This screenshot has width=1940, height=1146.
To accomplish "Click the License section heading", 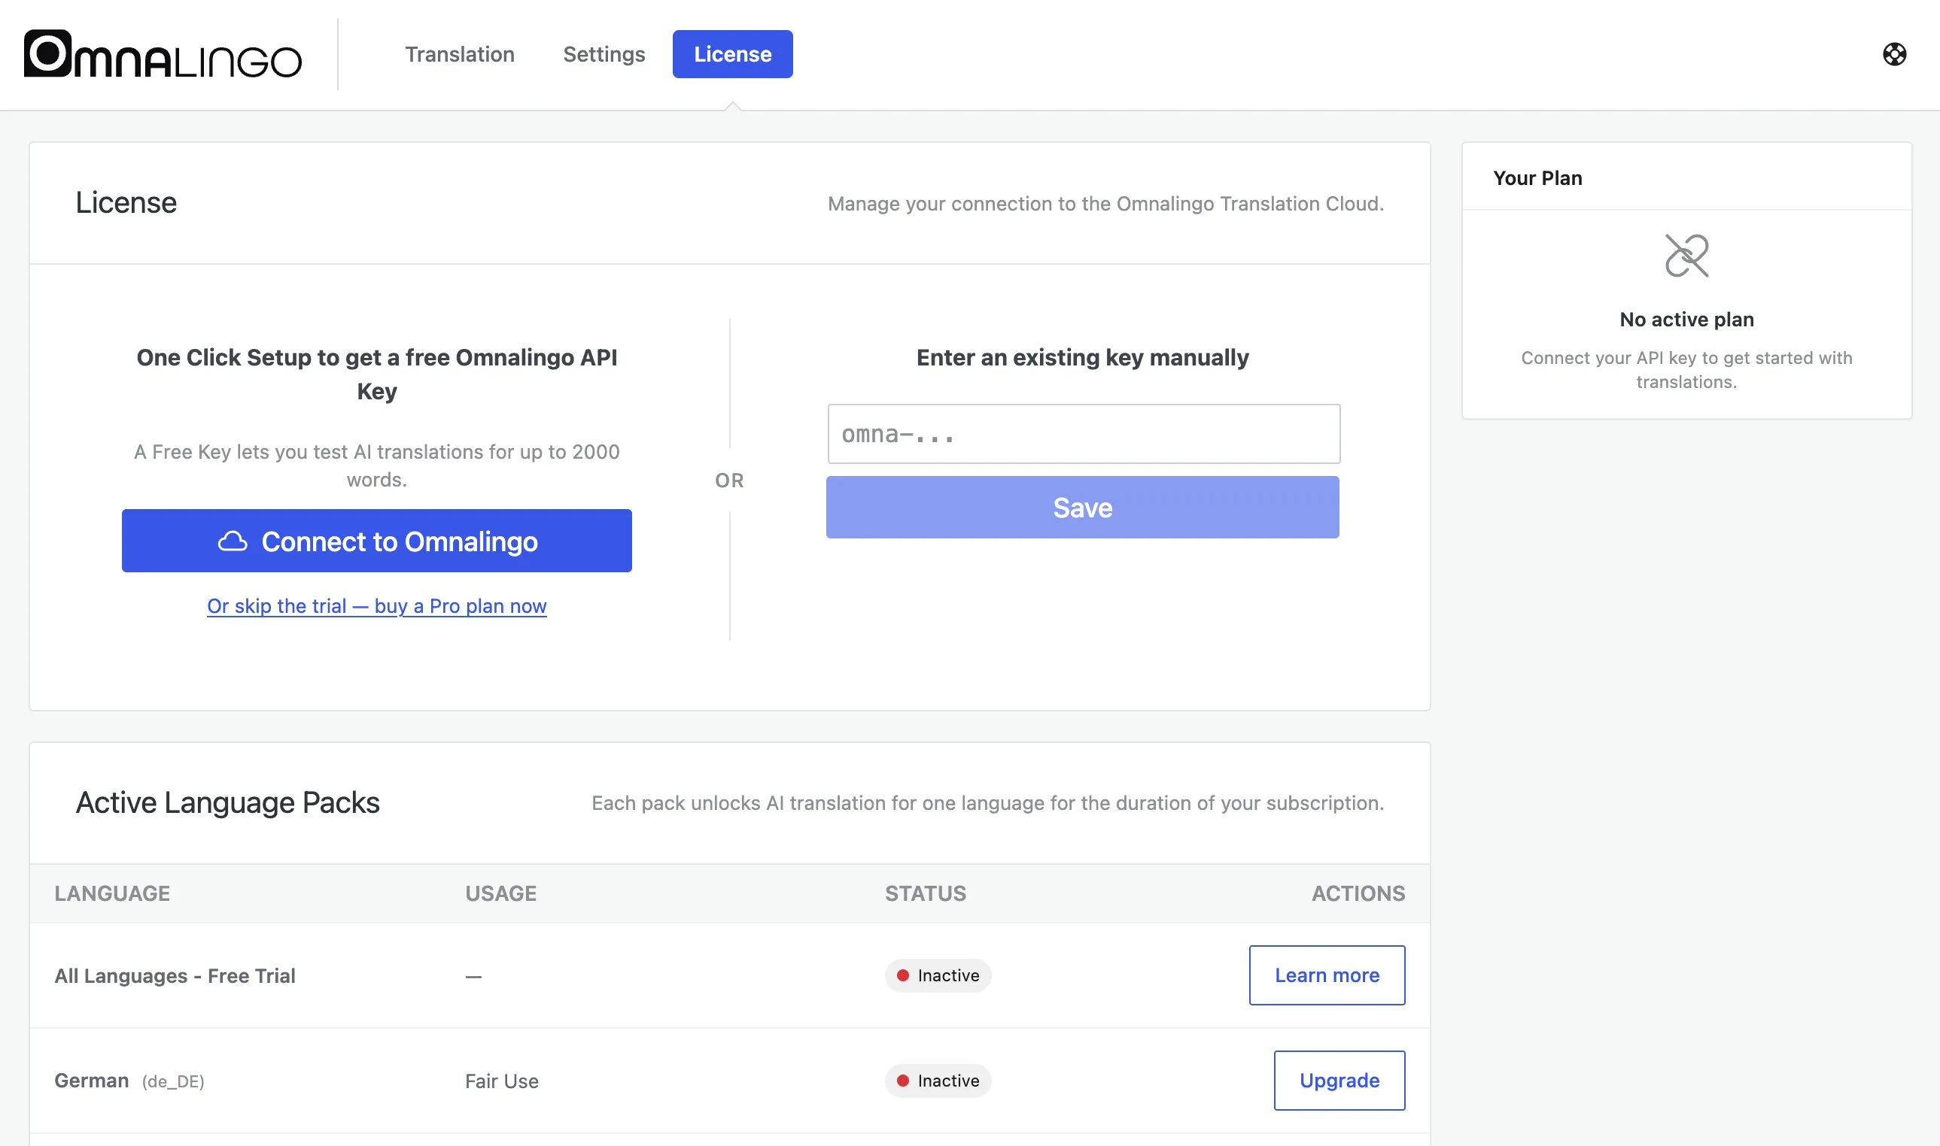I will point(126,202).
